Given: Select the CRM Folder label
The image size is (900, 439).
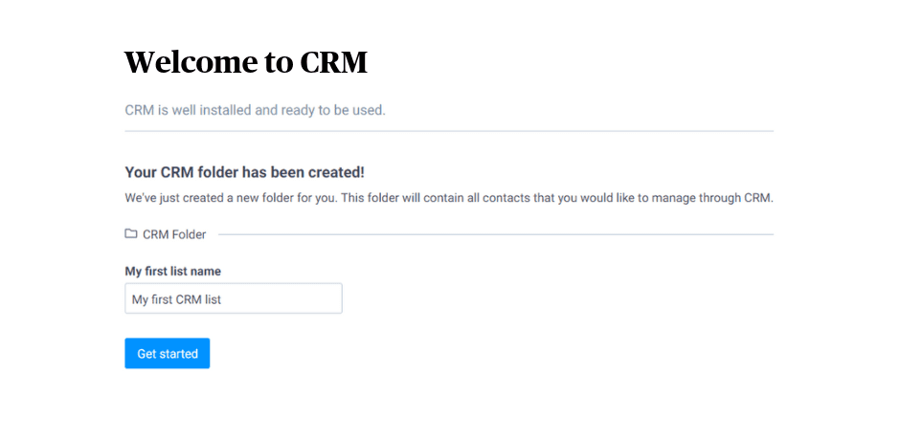Looking at the screenshot, I should [174, 234].
